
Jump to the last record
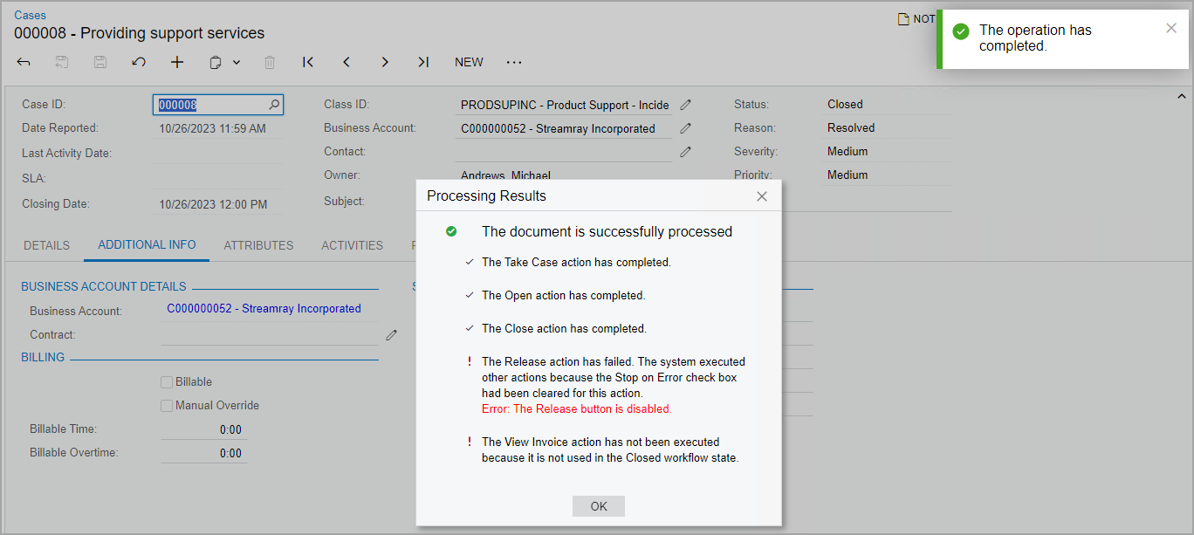423,62
